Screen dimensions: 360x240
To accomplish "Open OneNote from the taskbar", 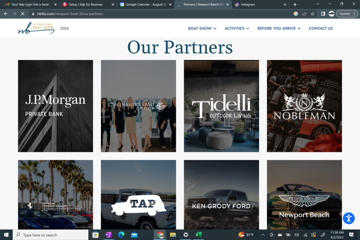I will tap(108, 235).
